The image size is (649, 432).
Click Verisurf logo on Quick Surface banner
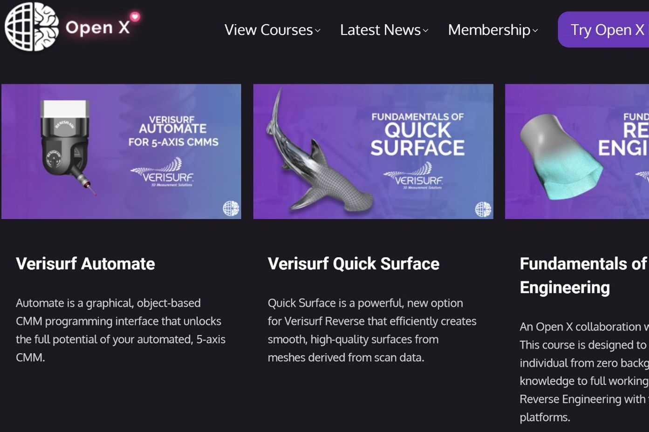(414, 176)
